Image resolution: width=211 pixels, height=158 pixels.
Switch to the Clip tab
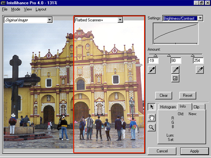(x=198, y=107)
